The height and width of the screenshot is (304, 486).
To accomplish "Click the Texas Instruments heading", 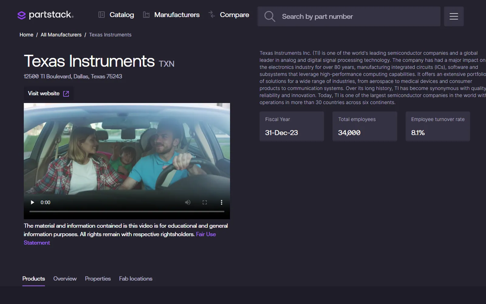I will pyautogui.click(x=89, y=61).
